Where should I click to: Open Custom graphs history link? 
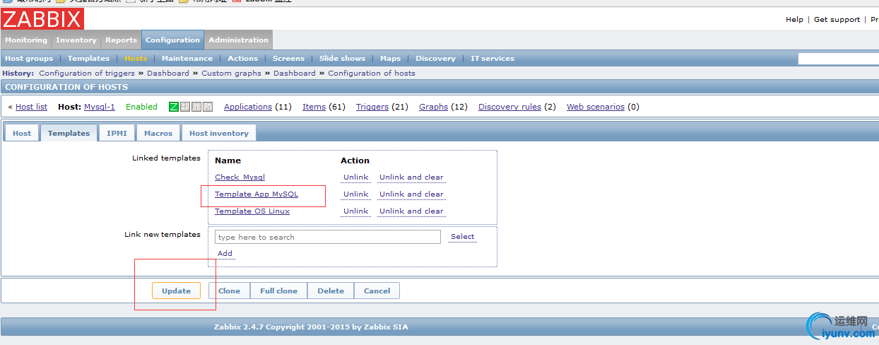tap(231, 73)
